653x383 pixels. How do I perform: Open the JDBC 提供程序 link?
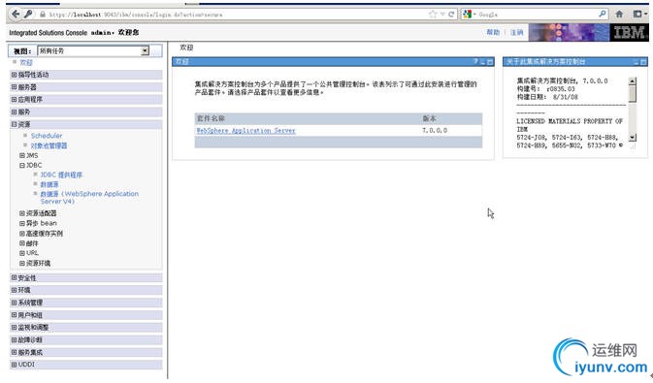[61, 175]
